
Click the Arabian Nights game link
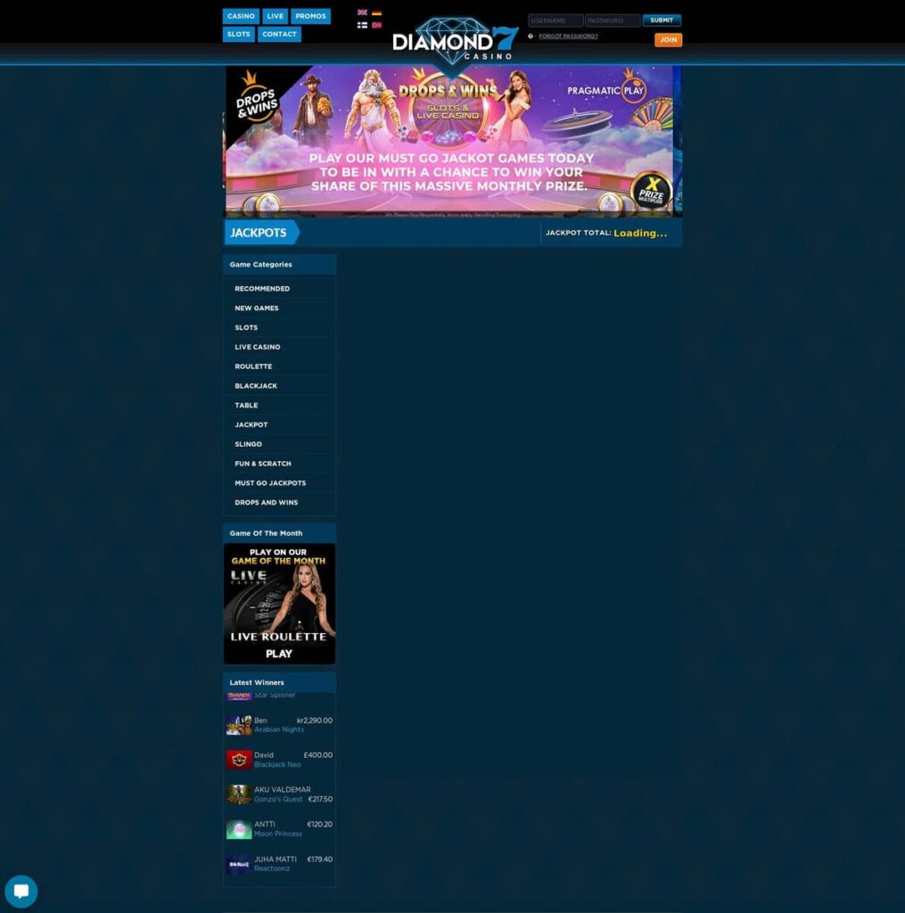click(279, 729)
